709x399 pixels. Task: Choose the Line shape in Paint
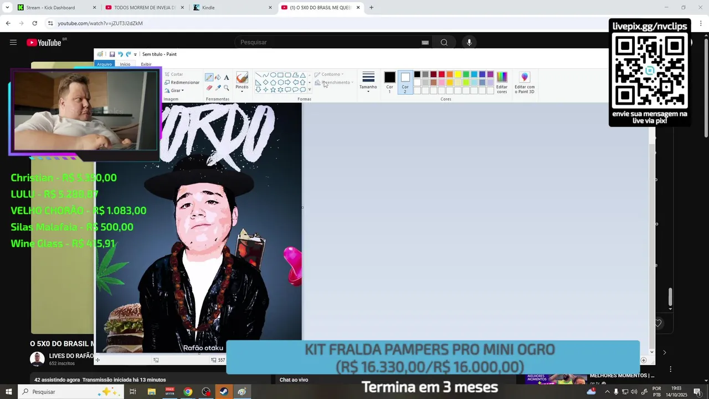258,75
